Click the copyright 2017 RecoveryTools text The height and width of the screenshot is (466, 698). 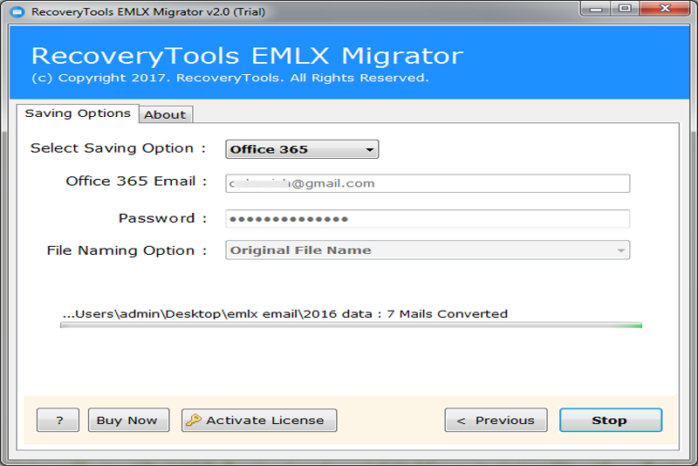coord(230,78)
